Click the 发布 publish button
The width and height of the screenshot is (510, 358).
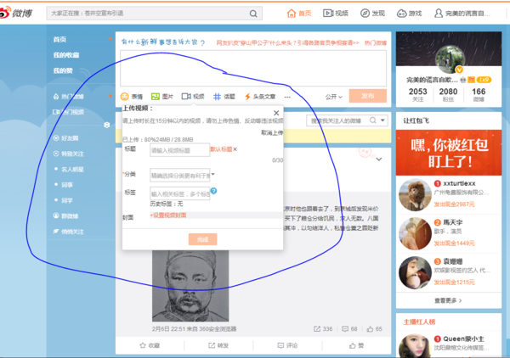(x=368, y=96)
